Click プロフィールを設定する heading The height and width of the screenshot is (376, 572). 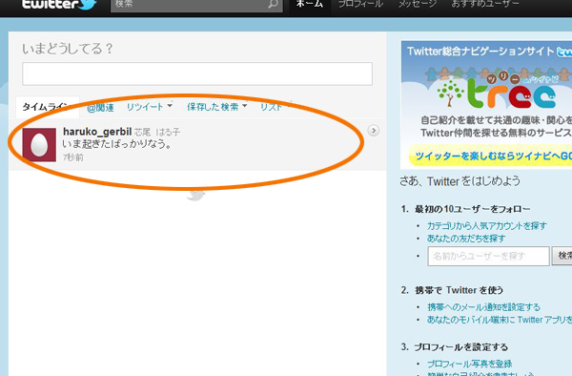click(x=460, y=347)
